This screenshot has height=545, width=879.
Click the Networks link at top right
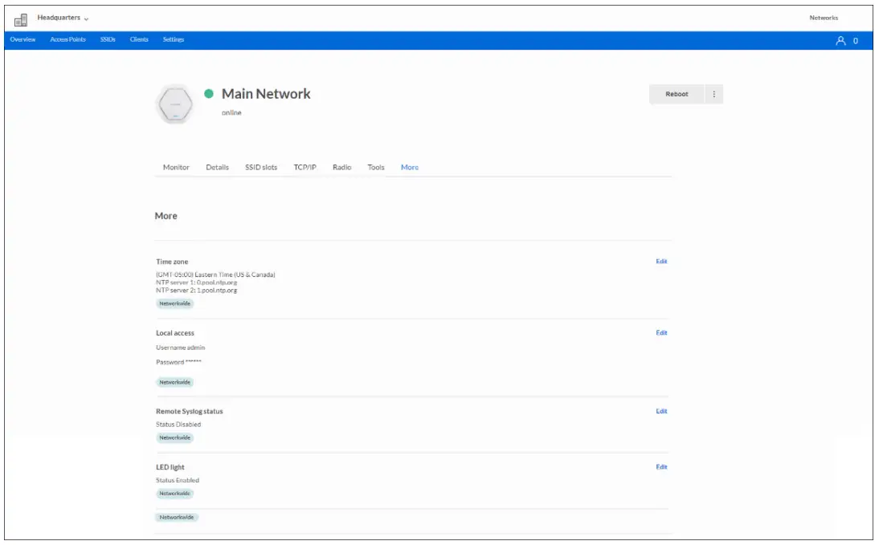[x=824, y=18]
